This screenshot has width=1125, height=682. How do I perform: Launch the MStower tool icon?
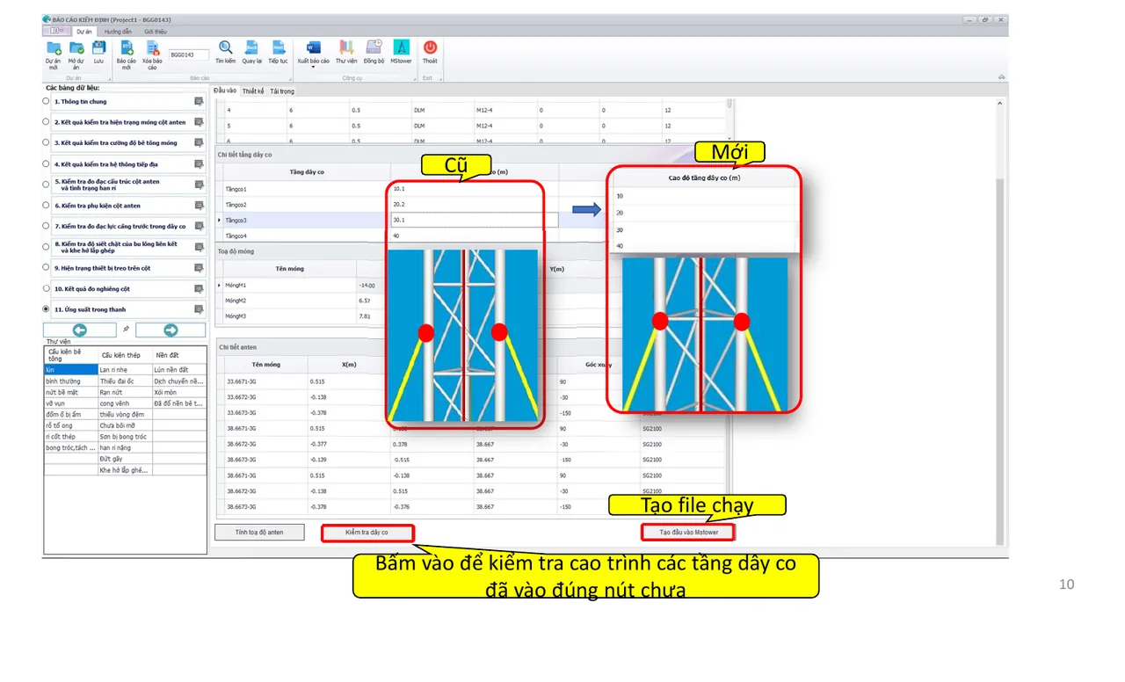(401, 48)
